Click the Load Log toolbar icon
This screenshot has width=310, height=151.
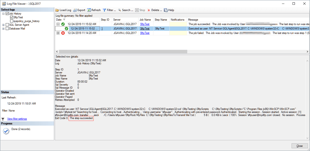coord(57,10)
